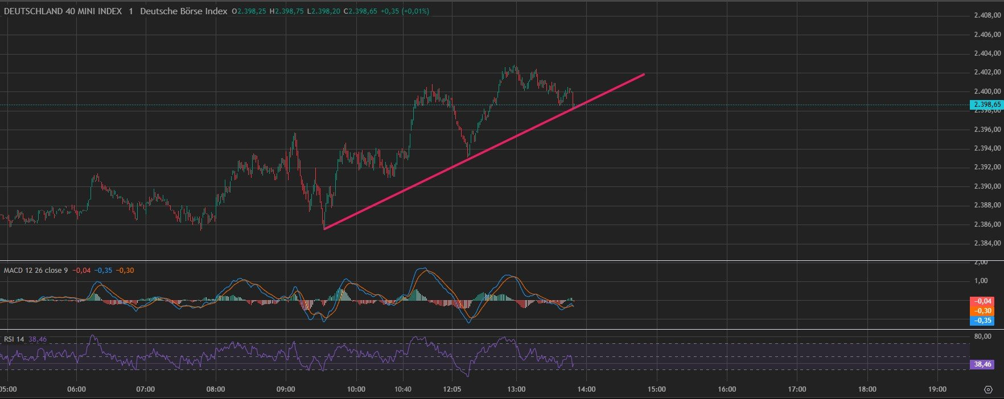Open chart settings hexagon icon
Viewport: 1004px width, 399px height.
(988, 389)
